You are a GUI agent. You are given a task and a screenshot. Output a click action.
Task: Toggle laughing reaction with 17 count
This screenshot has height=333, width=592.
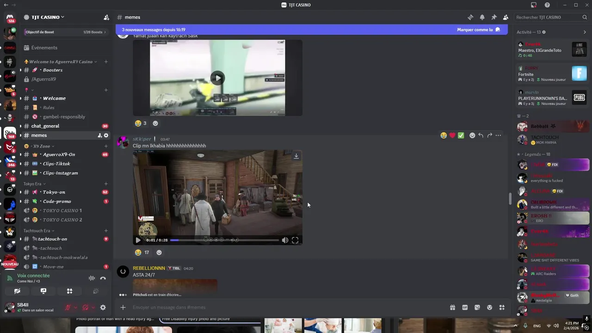point(142,253)
